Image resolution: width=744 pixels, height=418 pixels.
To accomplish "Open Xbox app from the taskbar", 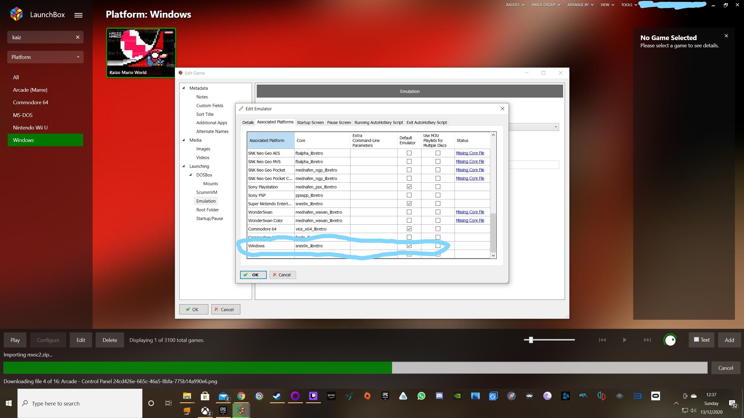I will (205, 411).
